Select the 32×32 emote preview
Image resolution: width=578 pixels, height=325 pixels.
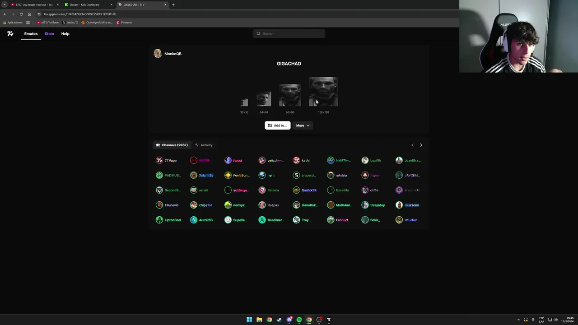(x=244, y=102)
